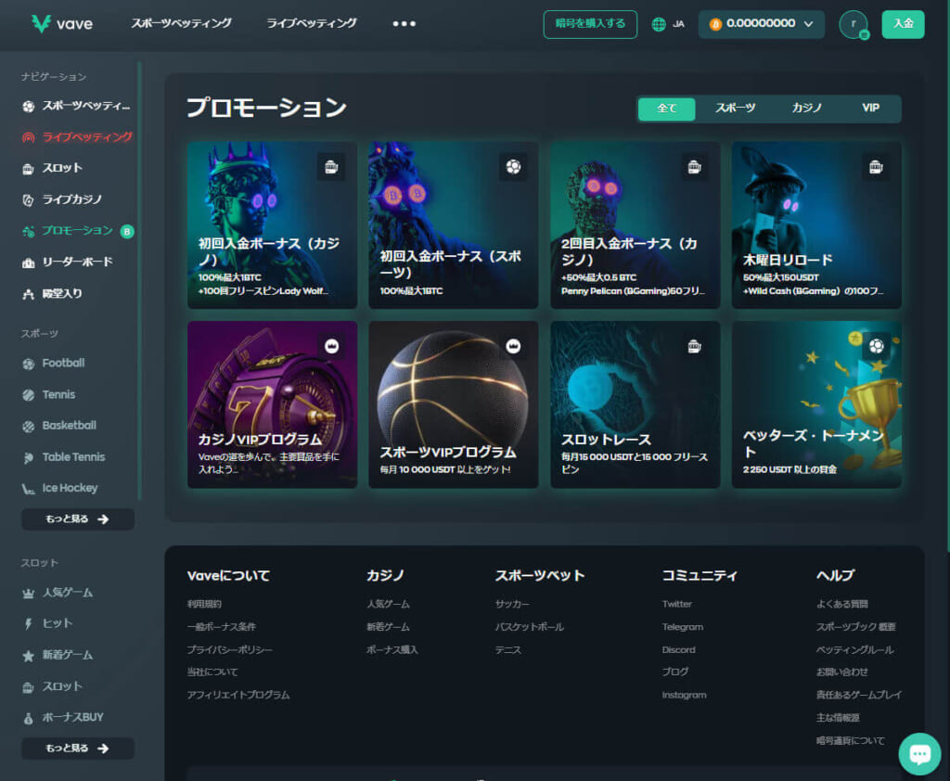The image size is (950, 781).
Task: Open the よくある質問 help link
Action: point(842,604)
